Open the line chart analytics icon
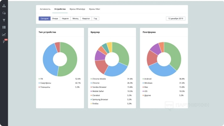224x126 pixels. tap(4, 34)
